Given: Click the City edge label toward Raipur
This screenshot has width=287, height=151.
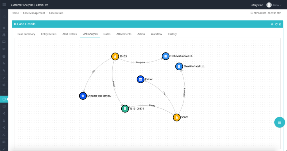Looking at the screenshot, I should pyautogui.click(x=164, y=93).
